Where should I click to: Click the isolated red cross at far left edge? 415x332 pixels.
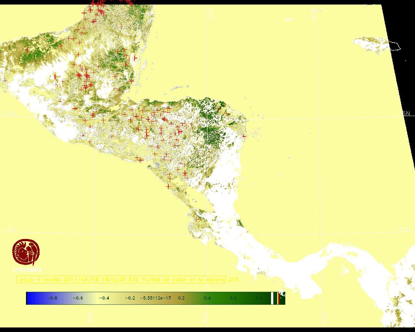5,80
